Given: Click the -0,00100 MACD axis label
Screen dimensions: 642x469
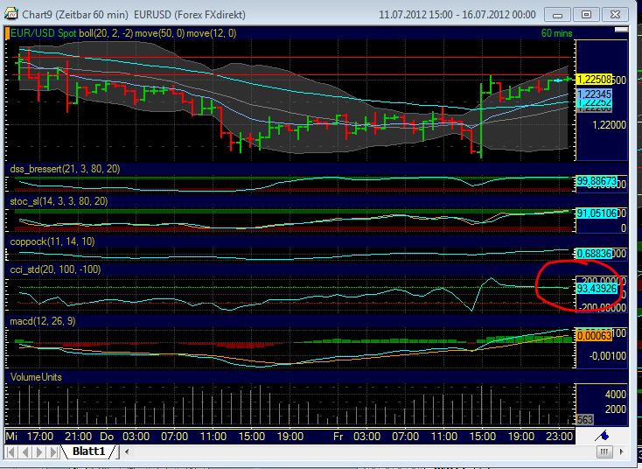Looking at the screenshot, I should [x=608, y=356].
